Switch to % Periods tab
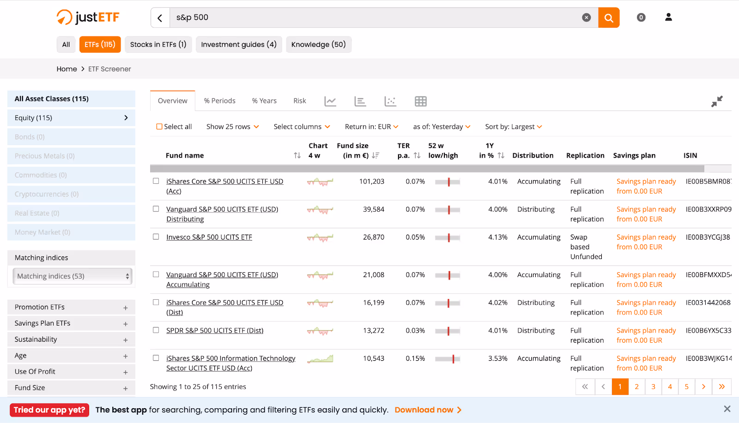 click(220, 101)
